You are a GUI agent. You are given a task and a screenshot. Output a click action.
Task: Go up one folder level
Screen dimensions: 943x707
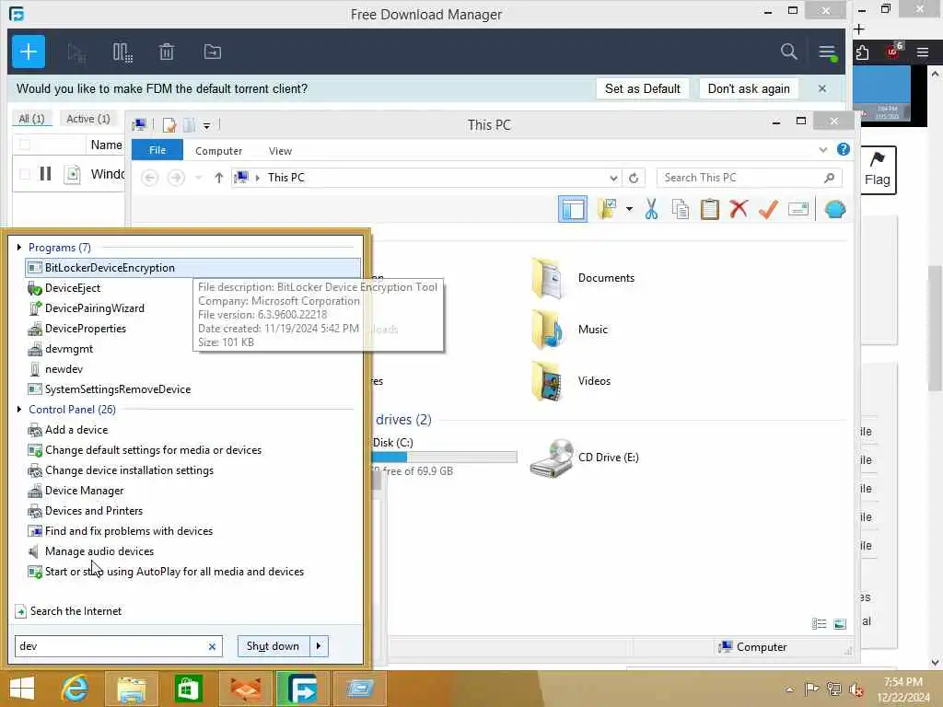click(x=219, y=178)
